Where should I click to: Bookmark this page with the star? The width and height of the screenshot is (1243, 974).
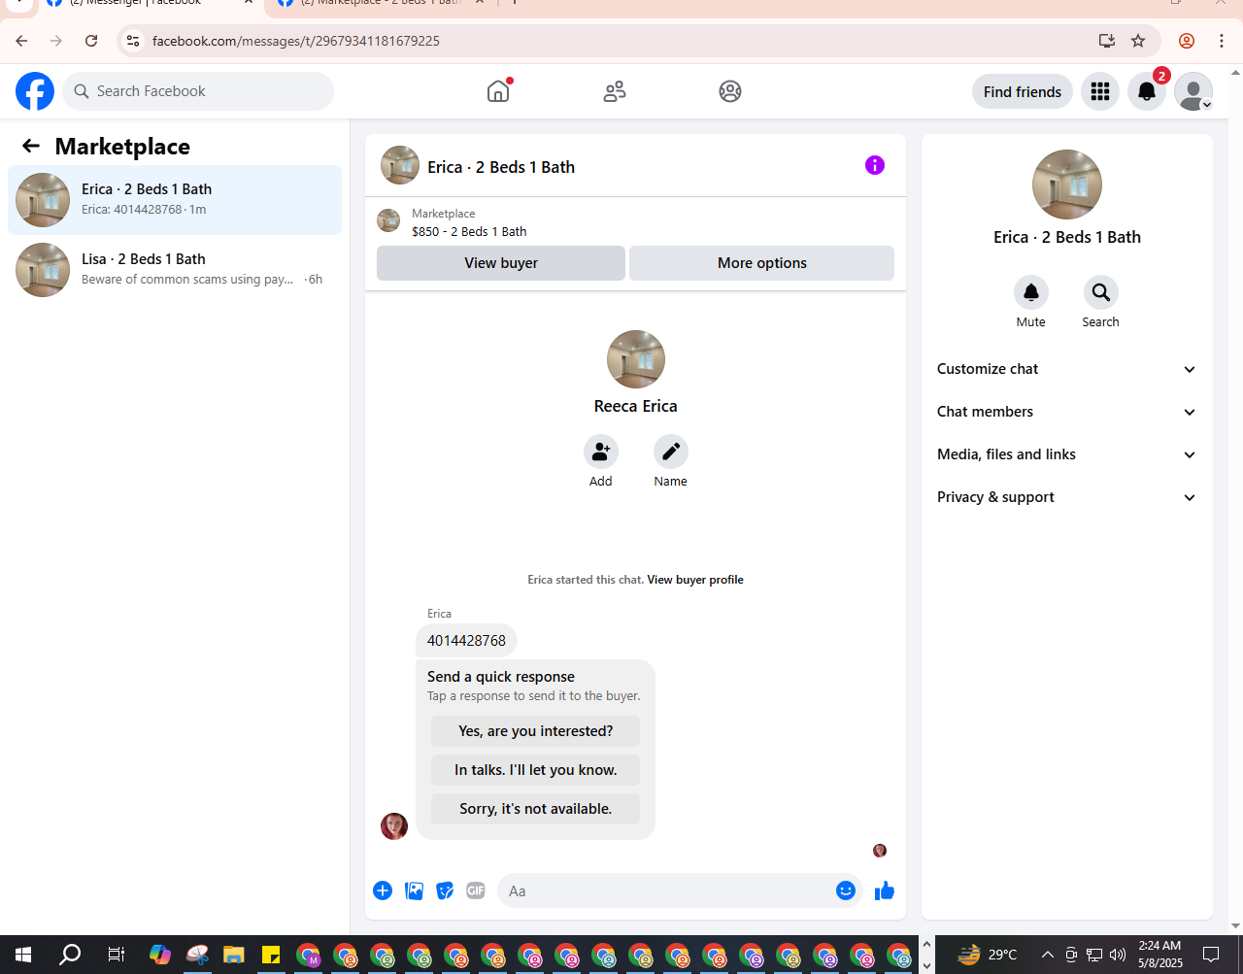[1138, 41]
